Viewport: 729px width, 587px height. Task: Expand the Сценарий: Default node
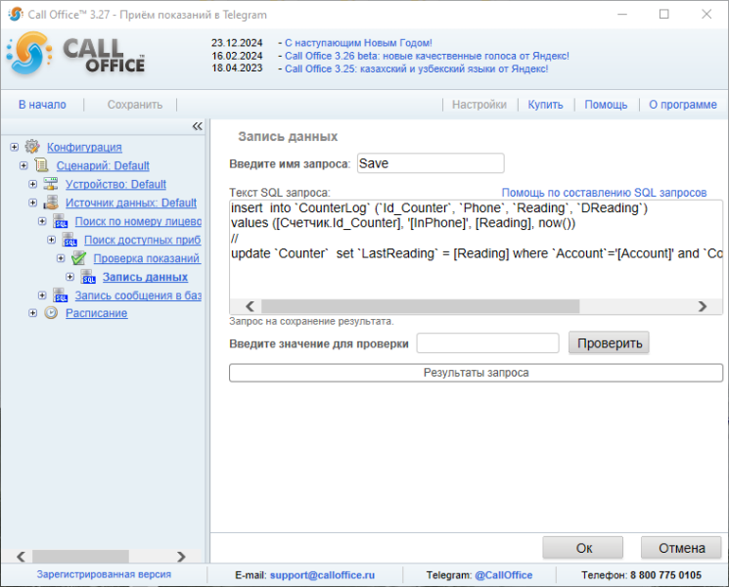click(23, 165)
